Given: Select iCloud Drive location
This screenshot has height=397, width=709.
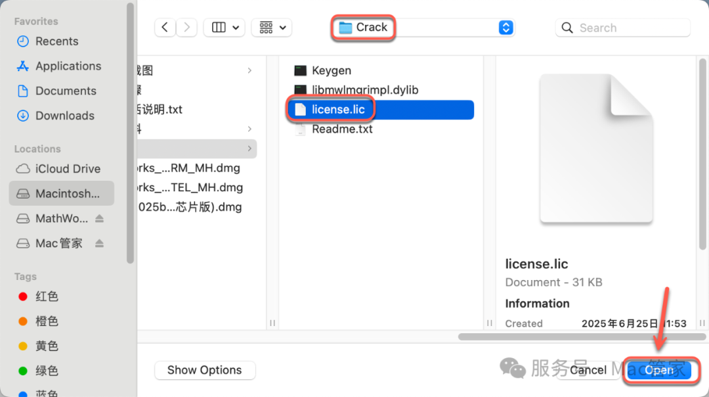Looking at the screenshot, I should [68, 169].
